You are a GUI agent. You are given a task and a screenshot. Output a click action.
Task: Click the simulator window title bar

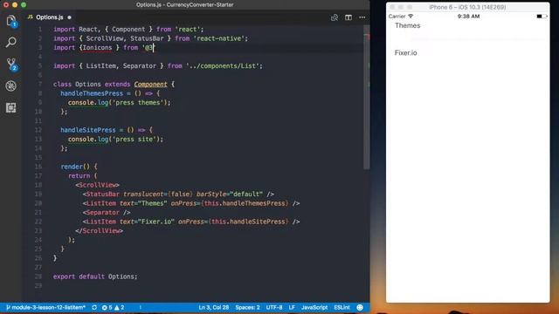(x=468, y=7)
